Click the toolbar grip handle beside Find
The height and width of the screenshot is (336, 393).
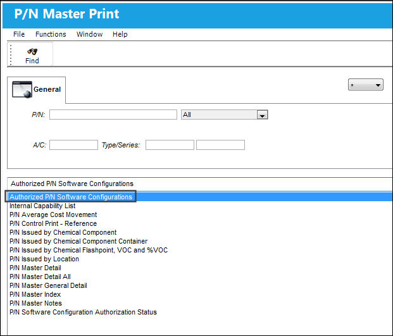[x=11, y=54]
